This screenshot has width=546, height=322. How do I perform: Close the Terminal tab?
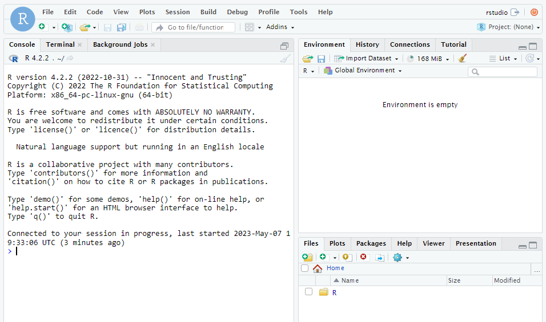[80, 45]
